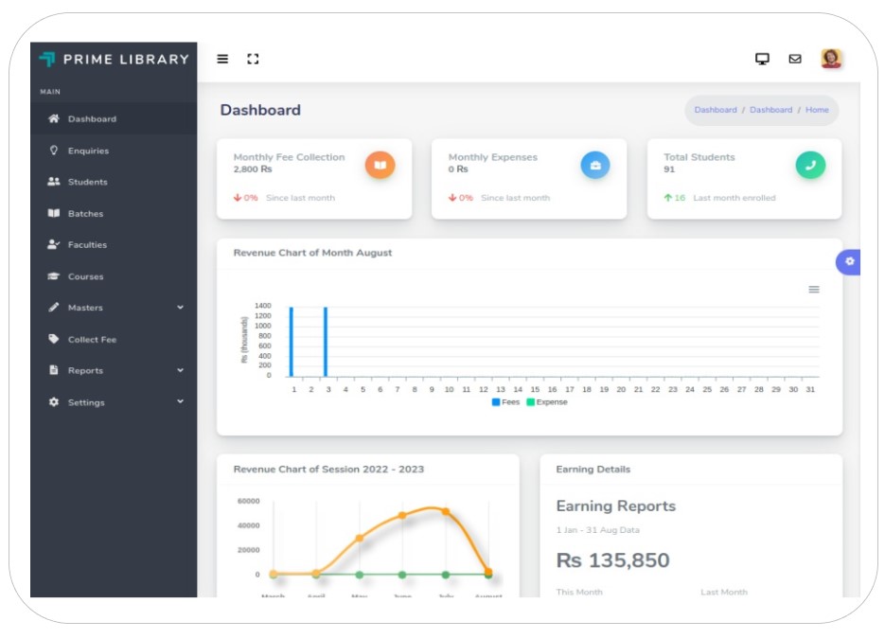
Task: Open the blue settings gear side tab
Action: [849, 261]
